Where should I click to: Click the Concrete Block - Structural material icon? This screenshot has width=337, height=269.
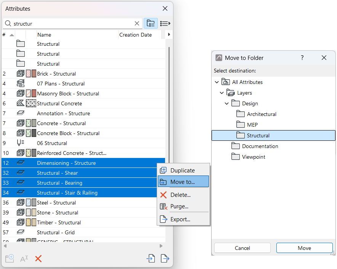click(x=21, y=133)
